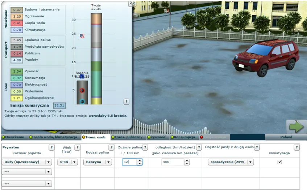The width and height of the screenshot is (307, 190).
Task: Open help for the emissions chart
Action: coord(126,102)
